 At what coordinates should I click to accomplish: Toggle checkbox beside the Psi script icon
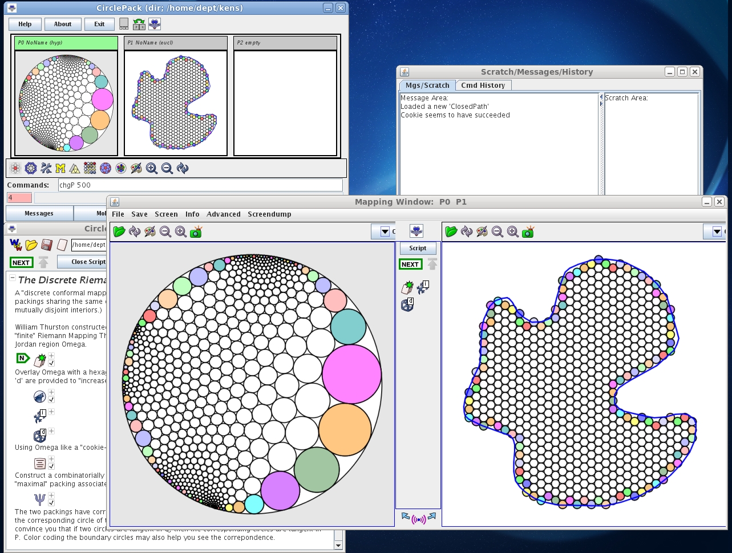pyautogui.click(x=51, y=503)
